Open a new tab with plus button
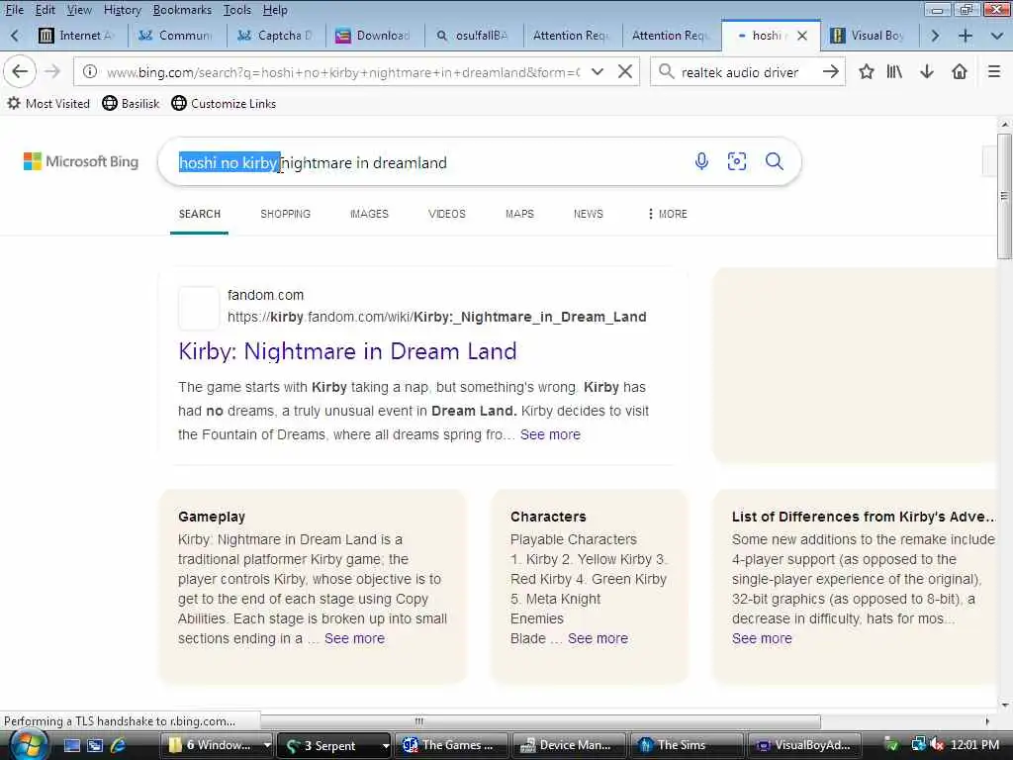 pos(966,36)
